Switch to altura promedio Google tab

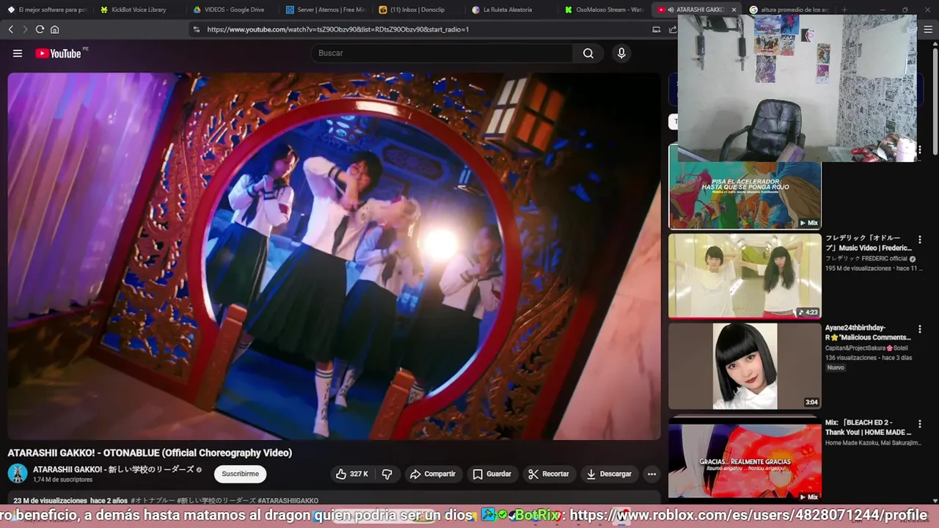pyautogui.click(x=789, y=10)
